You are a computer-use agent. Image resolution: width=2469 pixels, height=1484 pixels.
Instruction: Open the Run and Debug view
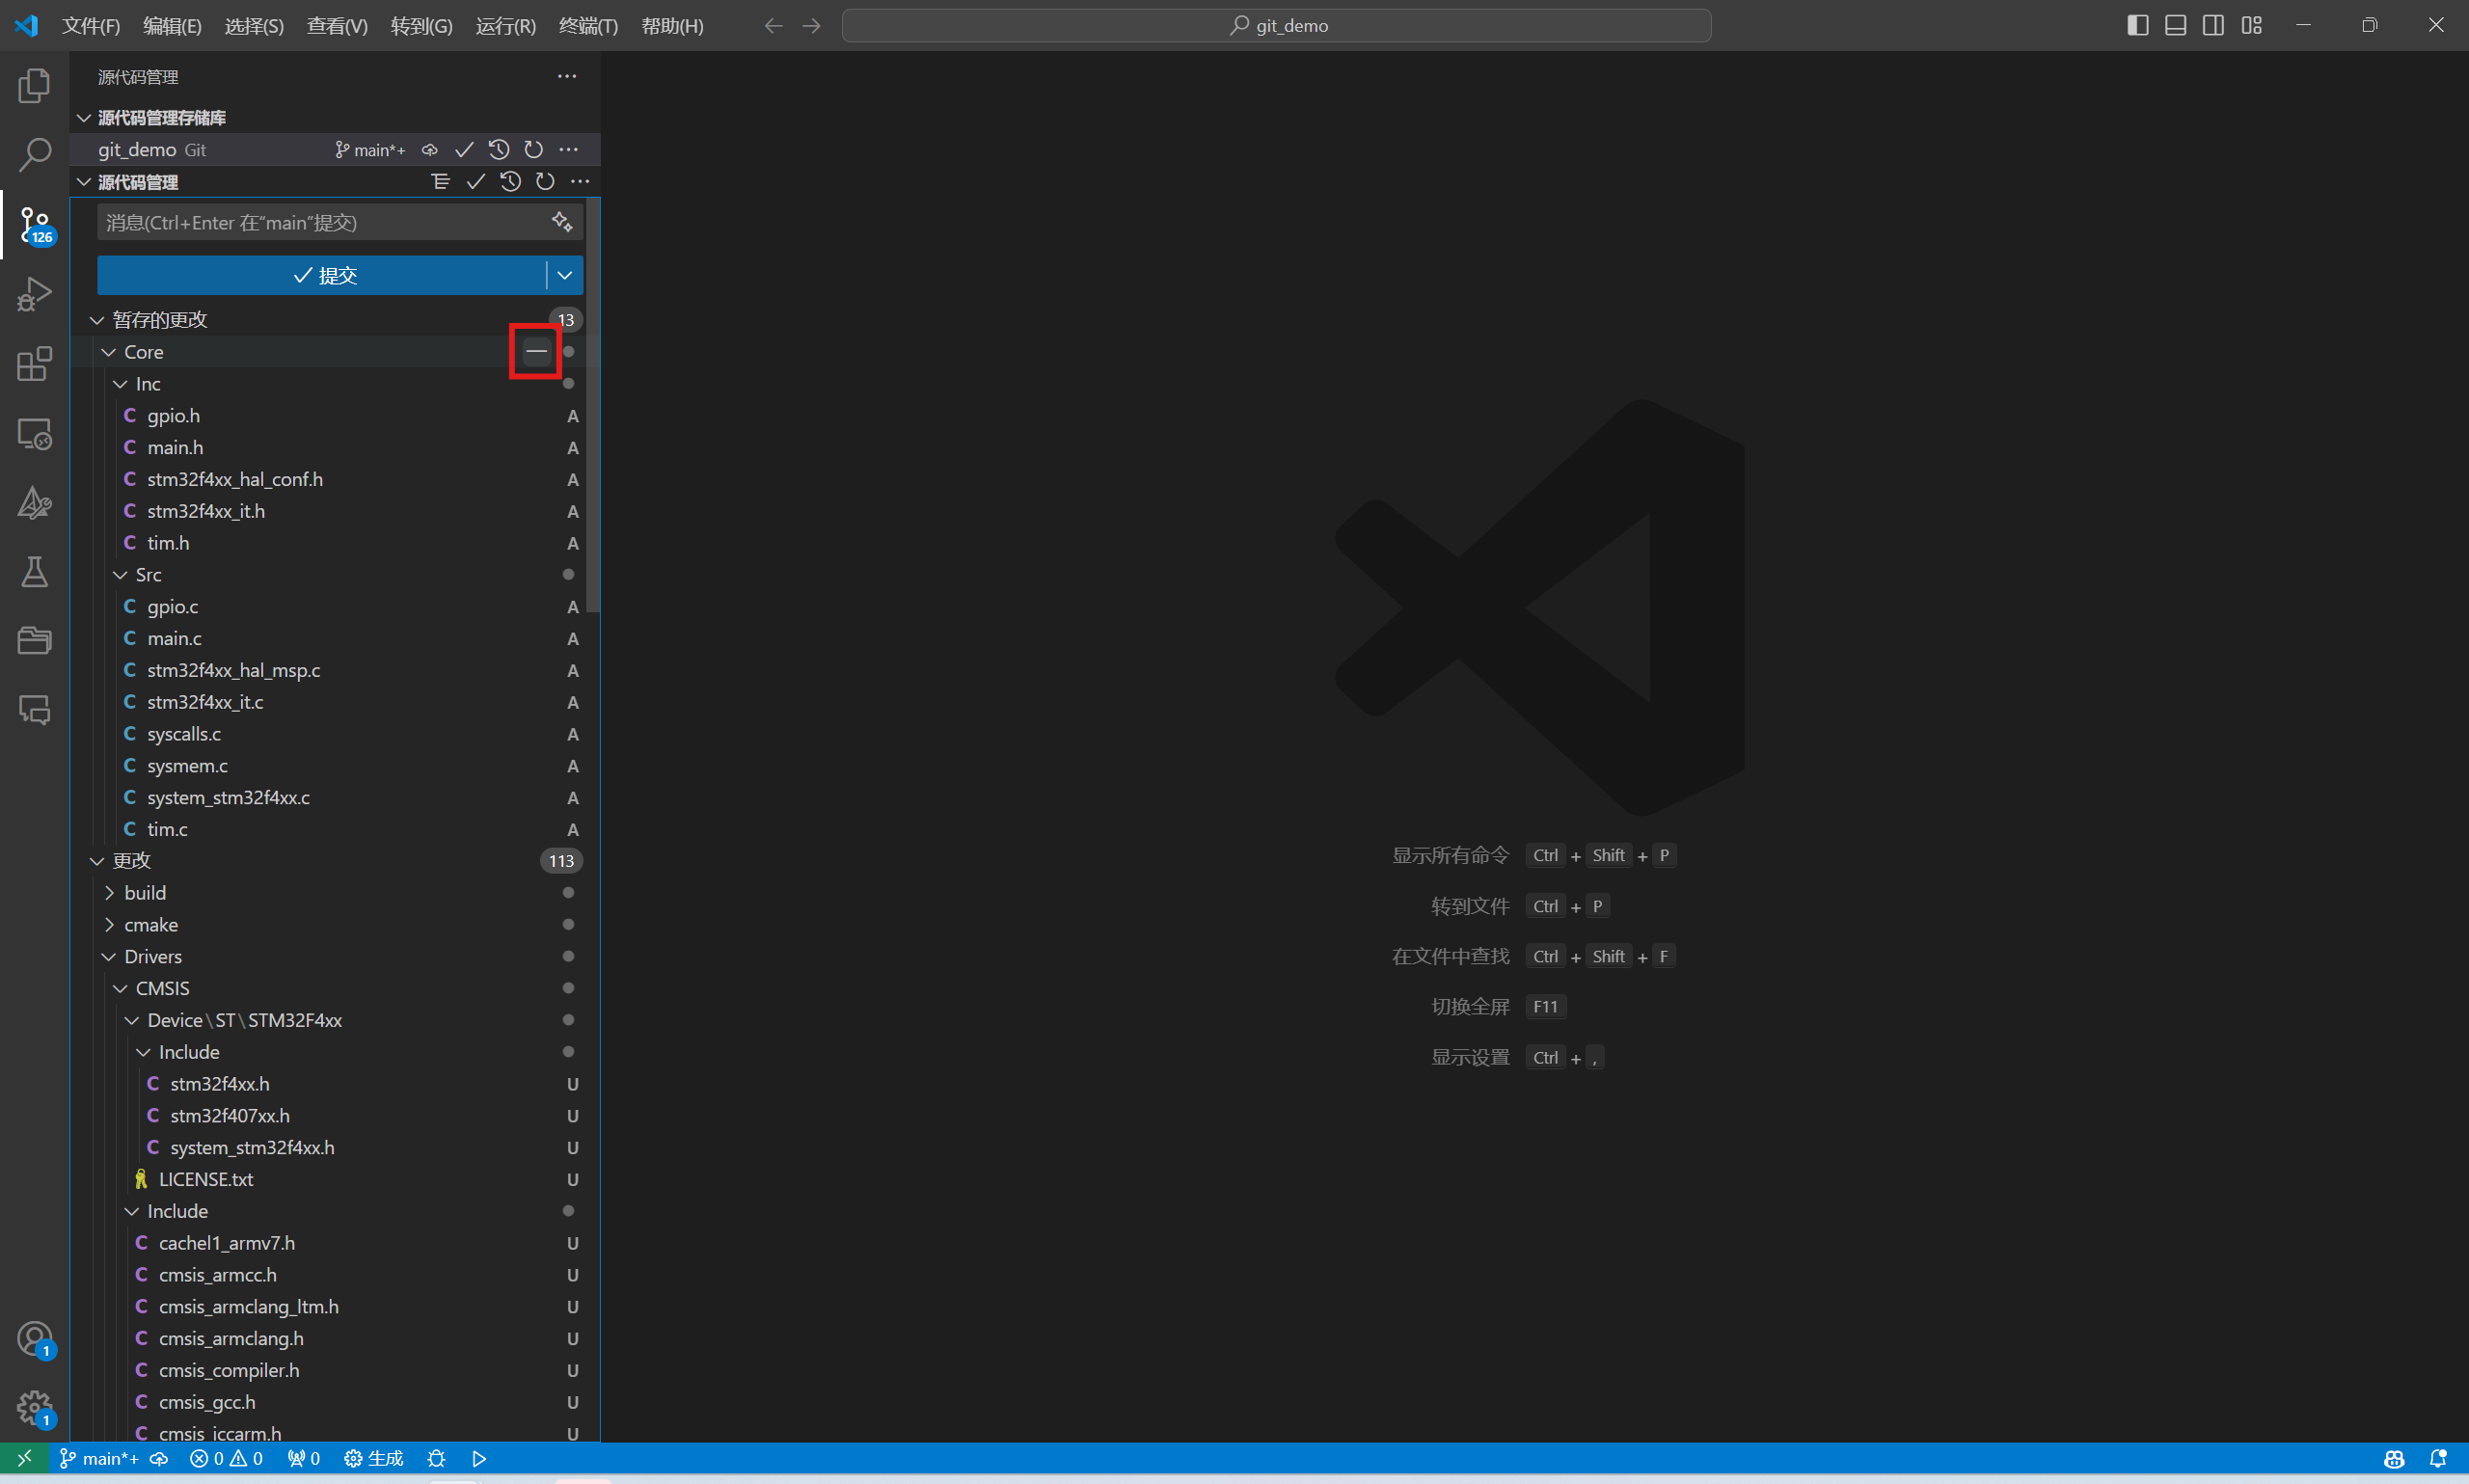tap(34, 294)
